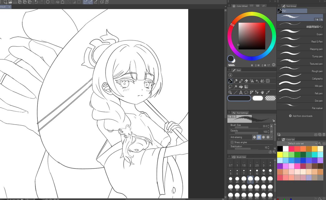Choose the middle anti-aliasing option
326x200 pixels.
(264, 137)
